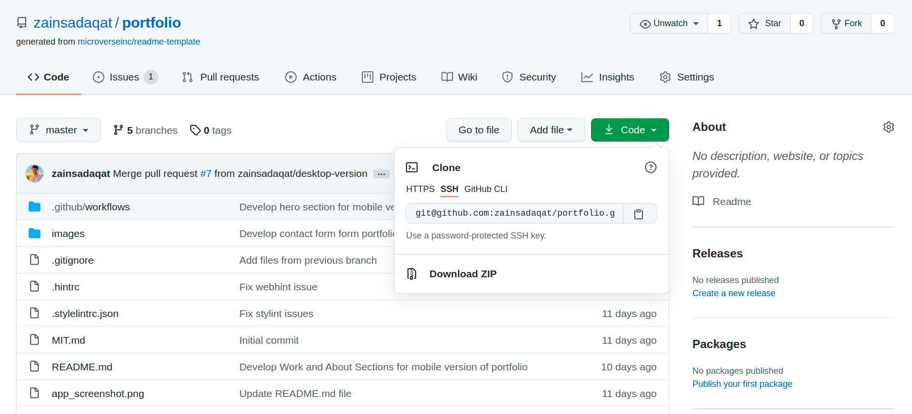The image size is (912, 414).
Task: Open the Add file dropdown
Action: [551, 130]
